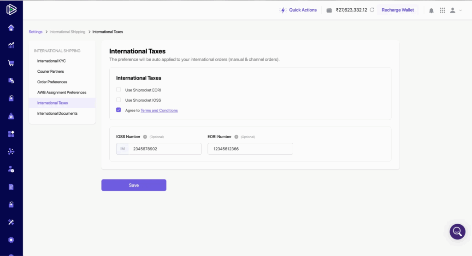
Task: Open the apps grid icon
Action: 442,10
